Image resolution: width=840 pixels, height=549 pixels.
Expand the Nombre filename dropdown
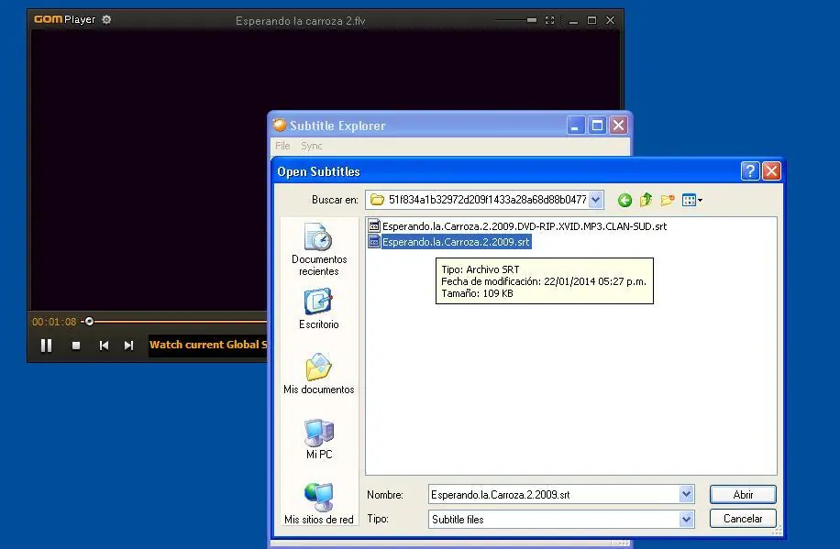tap(686, 495)
